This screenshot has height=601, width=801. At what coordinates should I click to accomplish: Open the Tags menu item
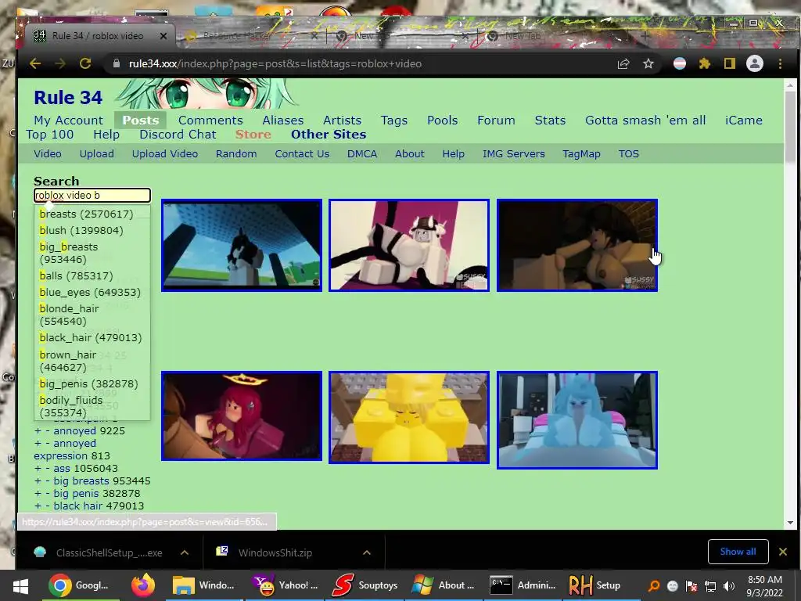pos(394,120)
